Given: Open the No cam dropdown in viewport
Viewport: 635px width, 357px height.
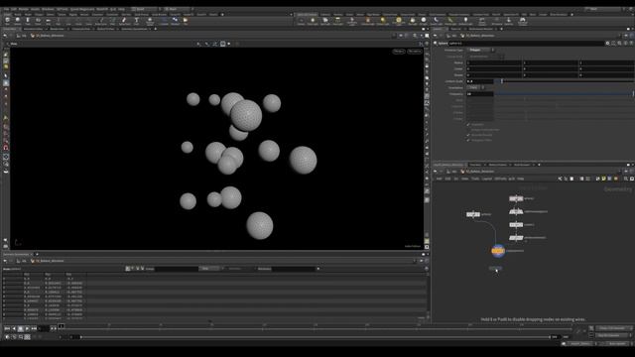Looking at the screenshot, I should tap(415, 52).
